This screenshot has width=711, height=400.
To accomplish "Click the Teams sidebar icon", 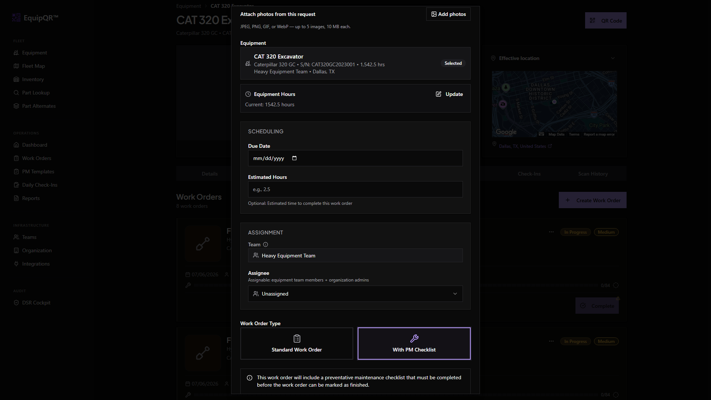I will pyautogui.click(x=16, y=237).
